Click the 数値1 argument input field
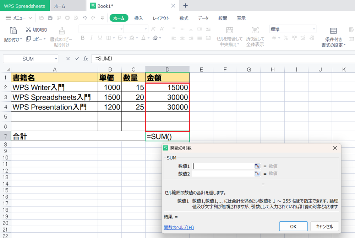Viewport: 355px width, 238px height. tap(223, 166)
